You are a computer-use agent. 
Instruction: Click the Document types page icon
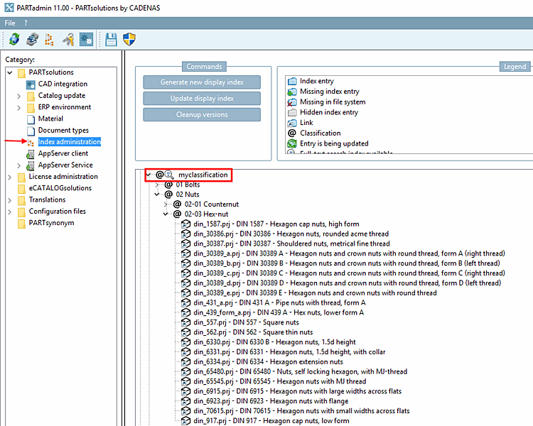tap(31, 131)
